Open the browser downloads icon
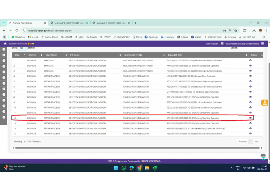Viewport: 270px width, 191px height. (254, 31)
